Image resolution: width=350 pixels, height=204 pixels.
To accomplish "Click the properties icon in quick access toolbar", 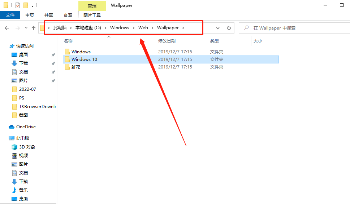I will click(x=18, y=5).
